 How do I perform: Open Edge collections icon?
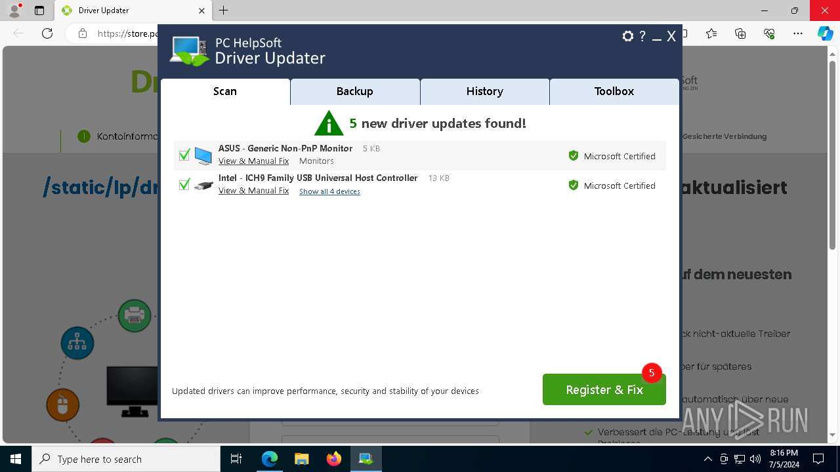[x=740, y=33]
